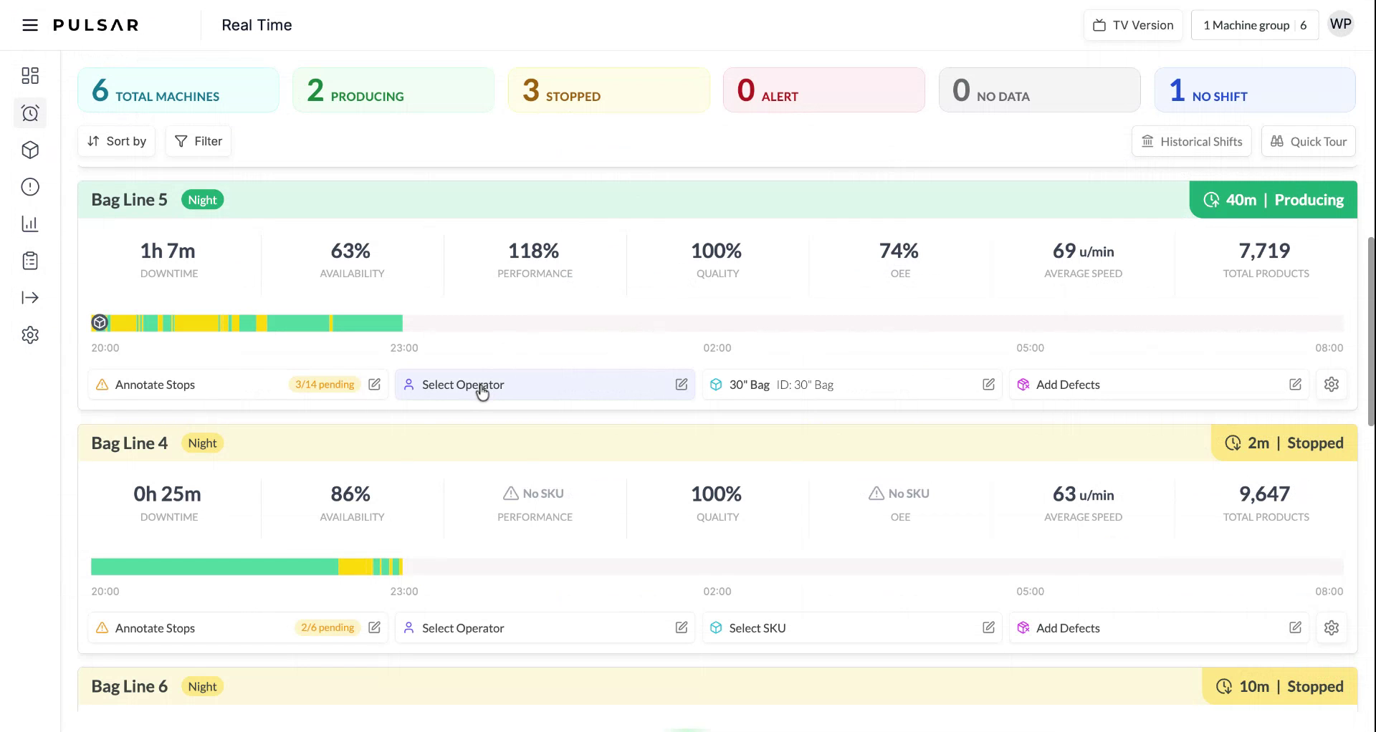Open the Sort by dropdown

coord(116,141)
